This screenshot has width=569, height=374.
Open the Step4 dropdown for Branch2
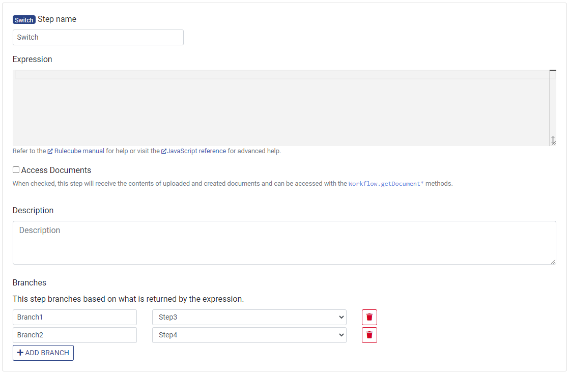click(x=249, y=335)
